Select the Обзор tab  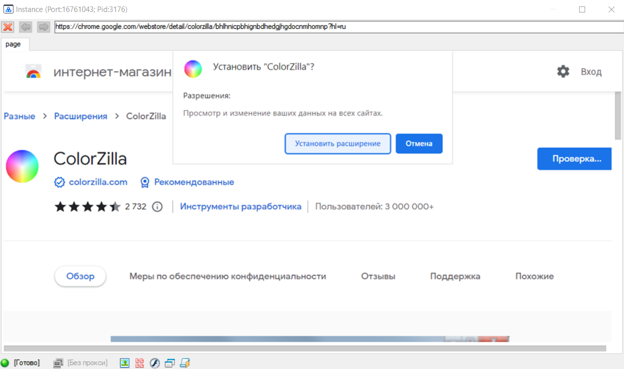coord(80,276)
